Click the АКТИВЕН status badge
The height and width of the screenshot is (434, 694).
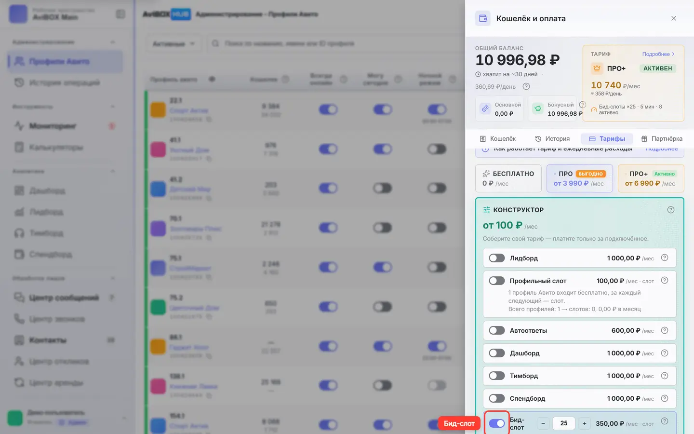(x=658, y=68)
